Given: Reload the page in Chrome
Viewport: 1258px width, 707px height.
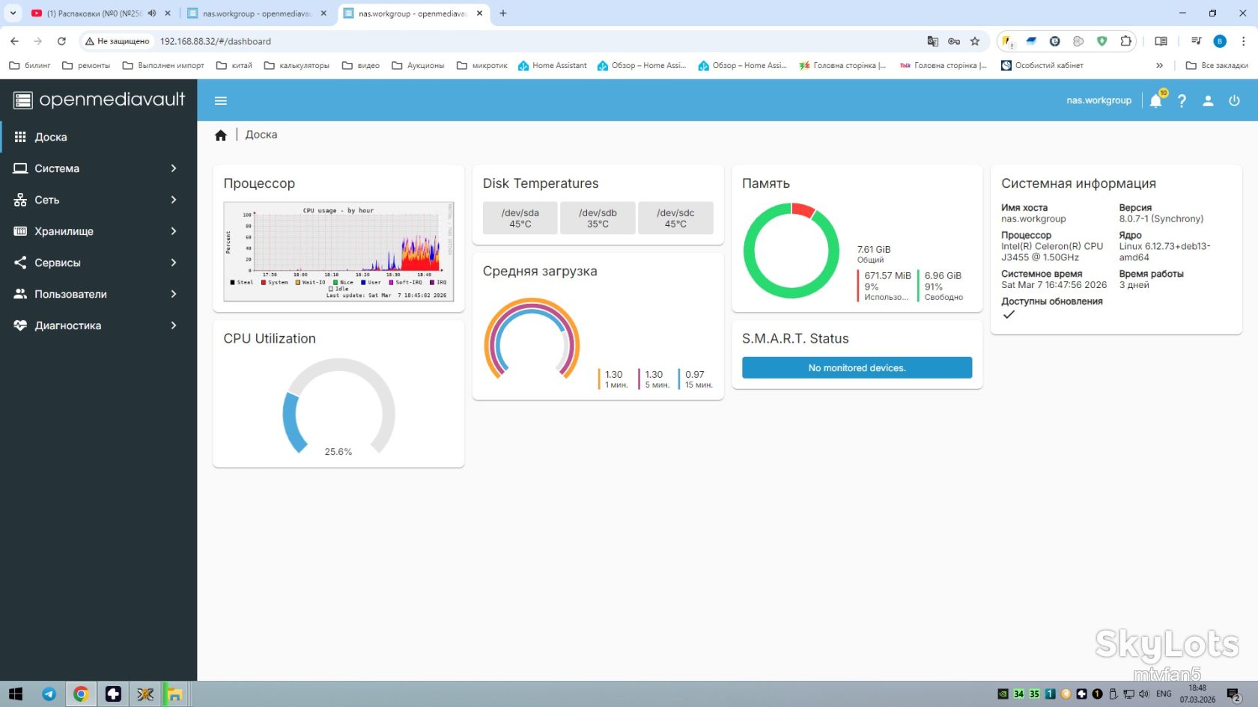Looking at the screenshot, I should coord(61,41).
